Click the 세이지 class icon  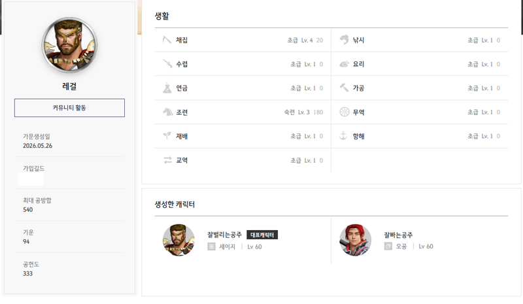click(x=211, y=246)
